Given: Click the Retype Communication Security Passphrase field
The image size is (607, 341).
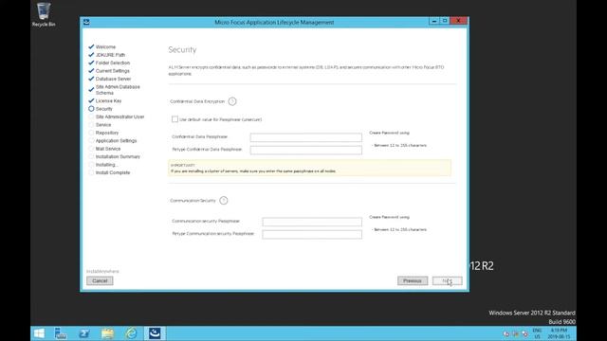Looking at the screenshot, I should point(312,234).
